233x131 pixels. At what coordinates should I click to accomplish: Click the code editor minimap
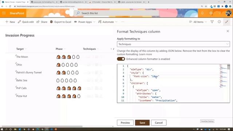click(223, 76)
